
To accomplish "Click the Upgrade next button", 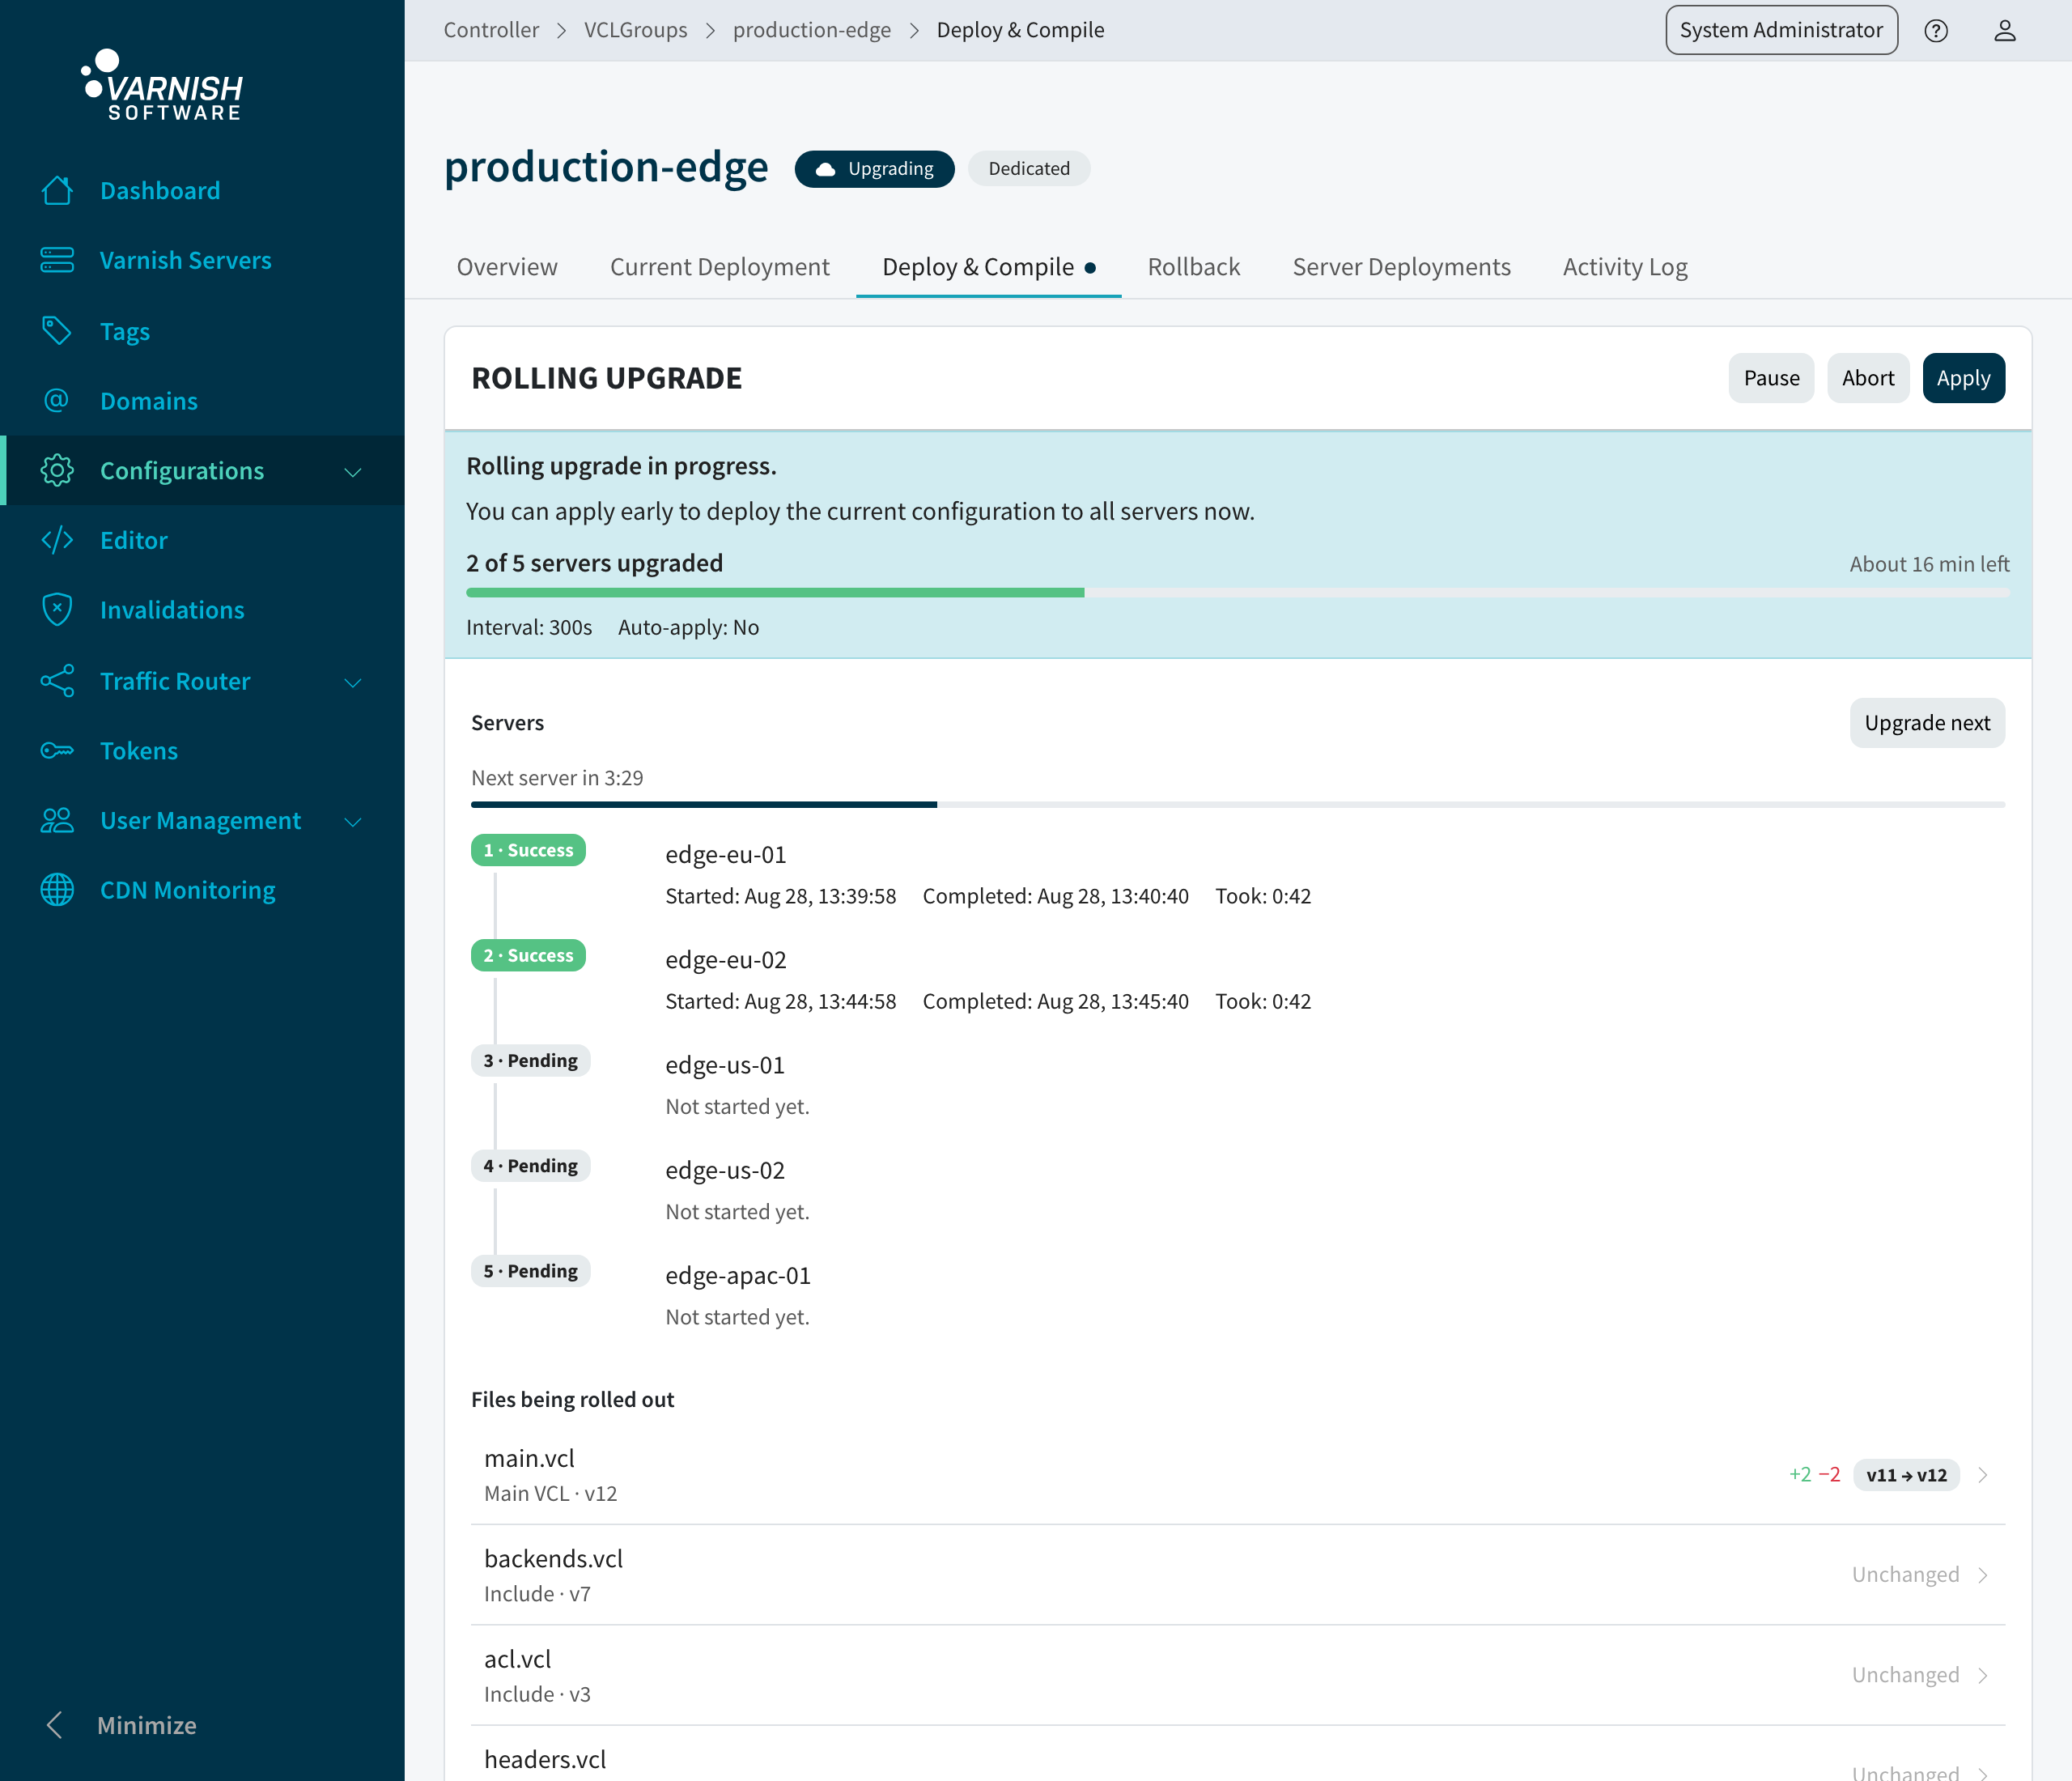I will (1927, 722).
